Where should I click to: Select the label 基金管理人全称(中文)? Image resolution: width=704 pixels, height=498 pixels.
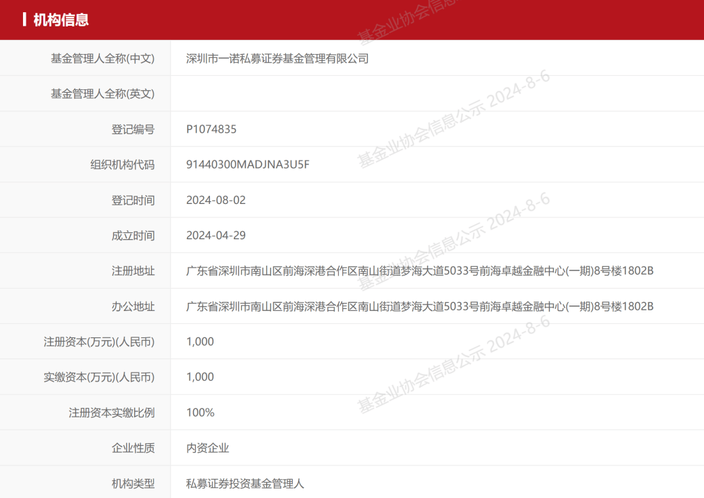[x=102, y=58]
